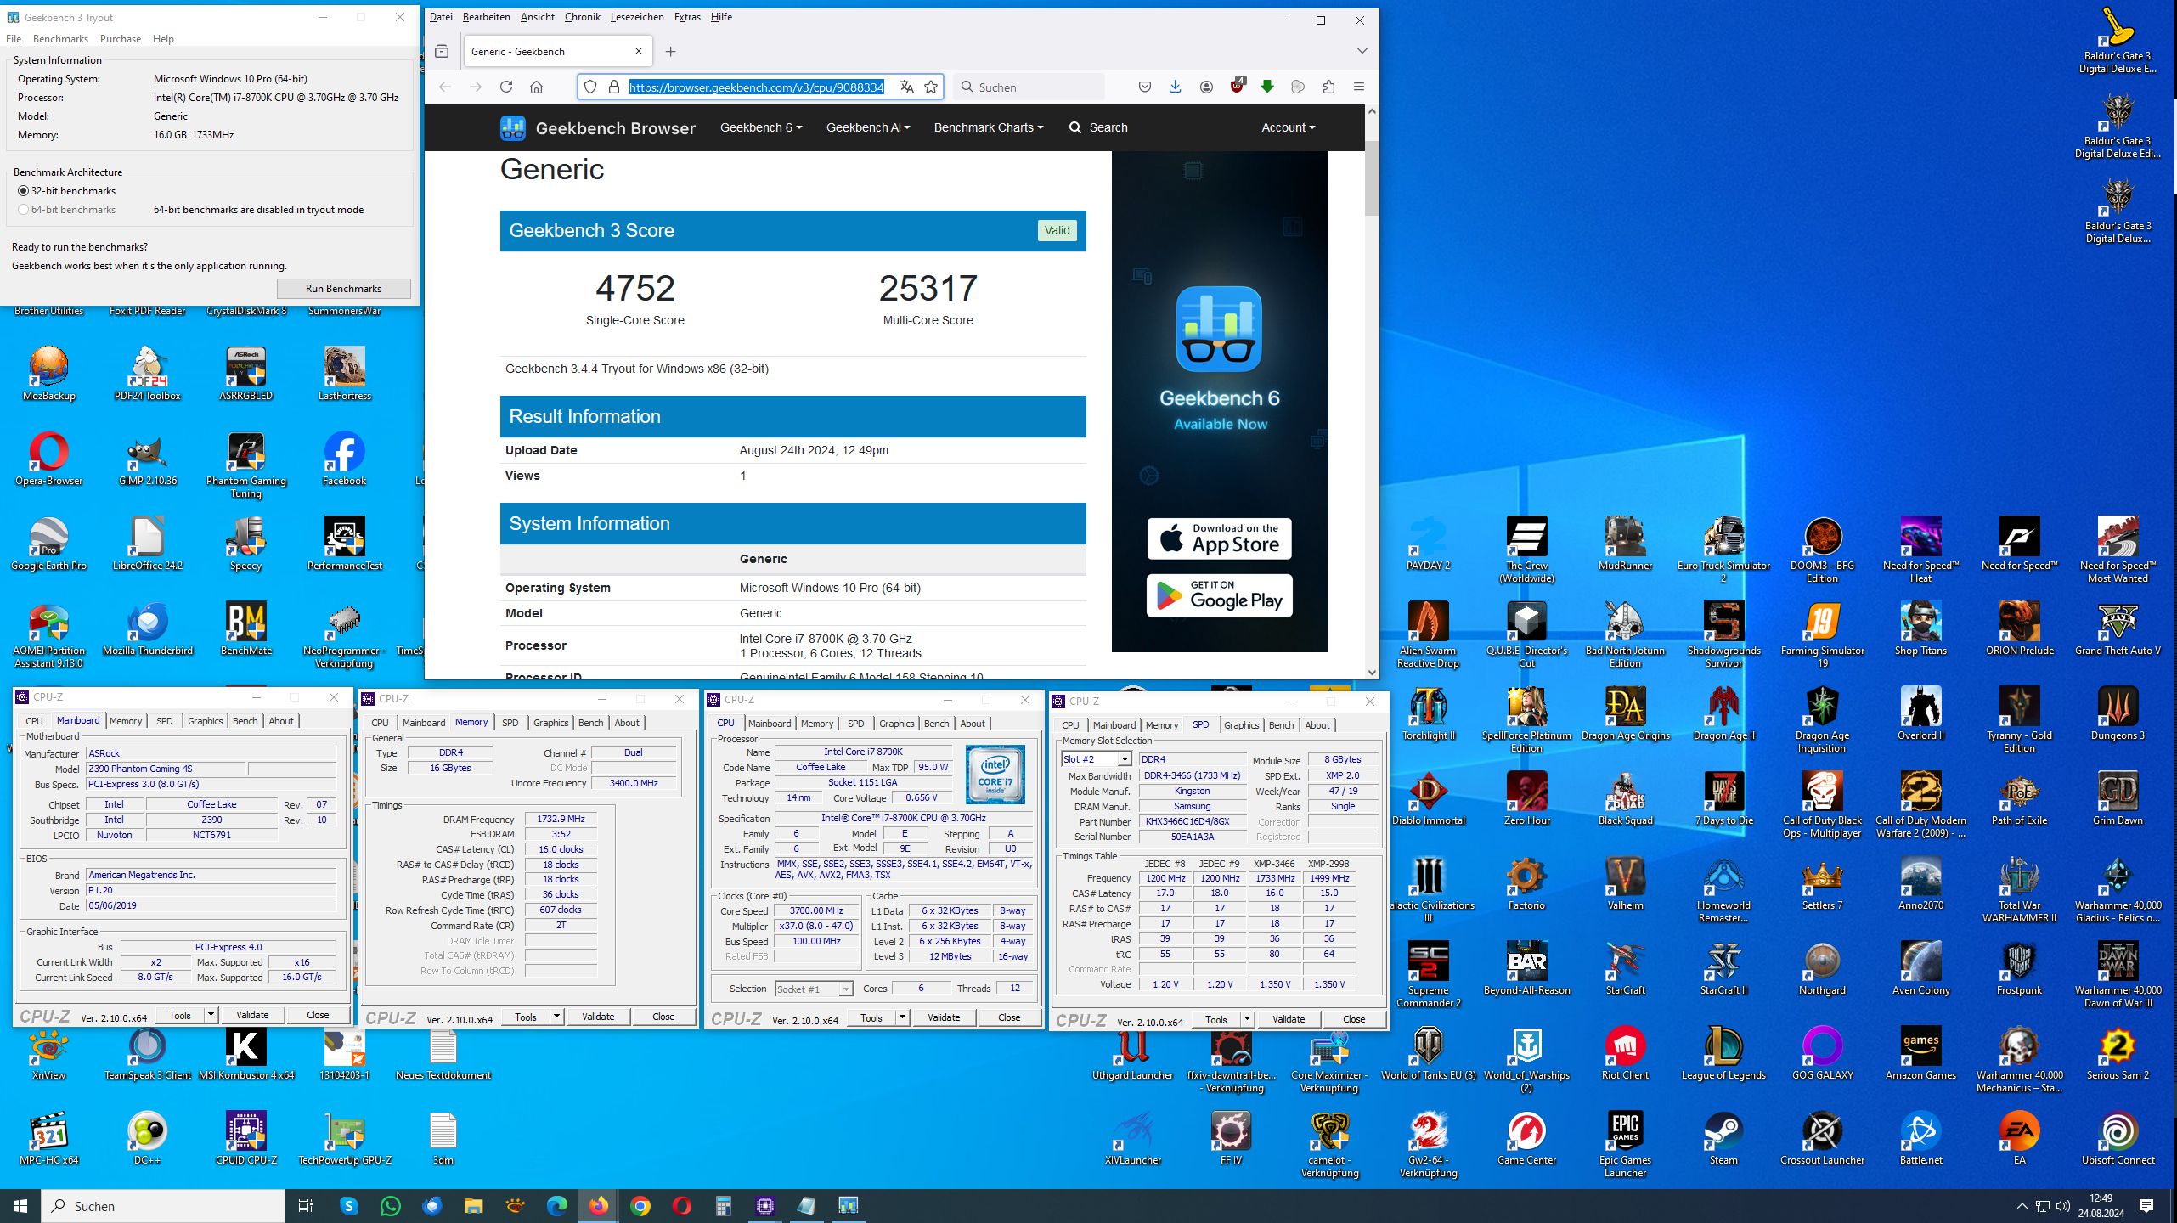Bookmark this page with star icon
The height and width of the screenshot is (1223, 2177).
coord(931,87)
